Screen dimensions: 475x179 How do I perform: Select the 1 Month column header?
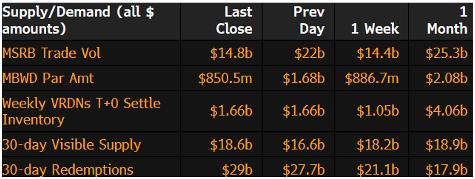coord(447,20)
